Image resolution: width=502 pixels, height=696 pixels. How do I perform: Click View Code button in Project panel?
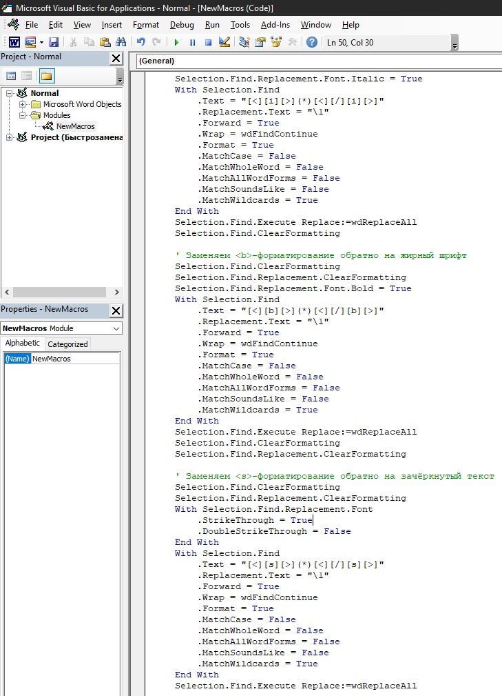point(11,76)
